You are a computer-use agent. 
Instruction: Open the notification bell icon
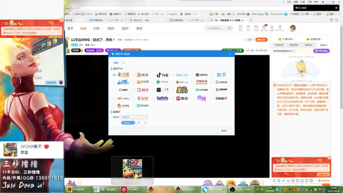[x=272, y=28]
